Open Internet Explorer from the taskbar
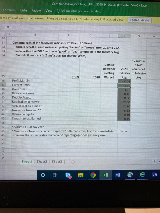Viewport: 160px width, 213px height. [x=142, y=175]
